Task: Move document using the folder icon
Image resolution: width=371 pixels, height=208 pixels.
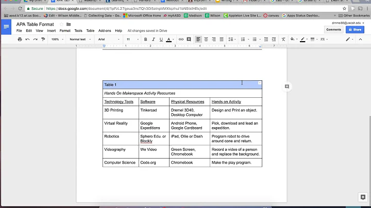Action: coord(69,24)
